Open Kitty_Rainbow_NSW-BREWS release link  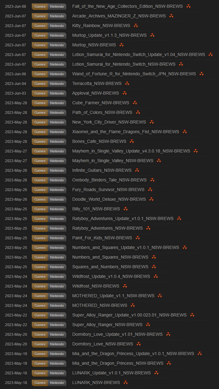(101, 26)
